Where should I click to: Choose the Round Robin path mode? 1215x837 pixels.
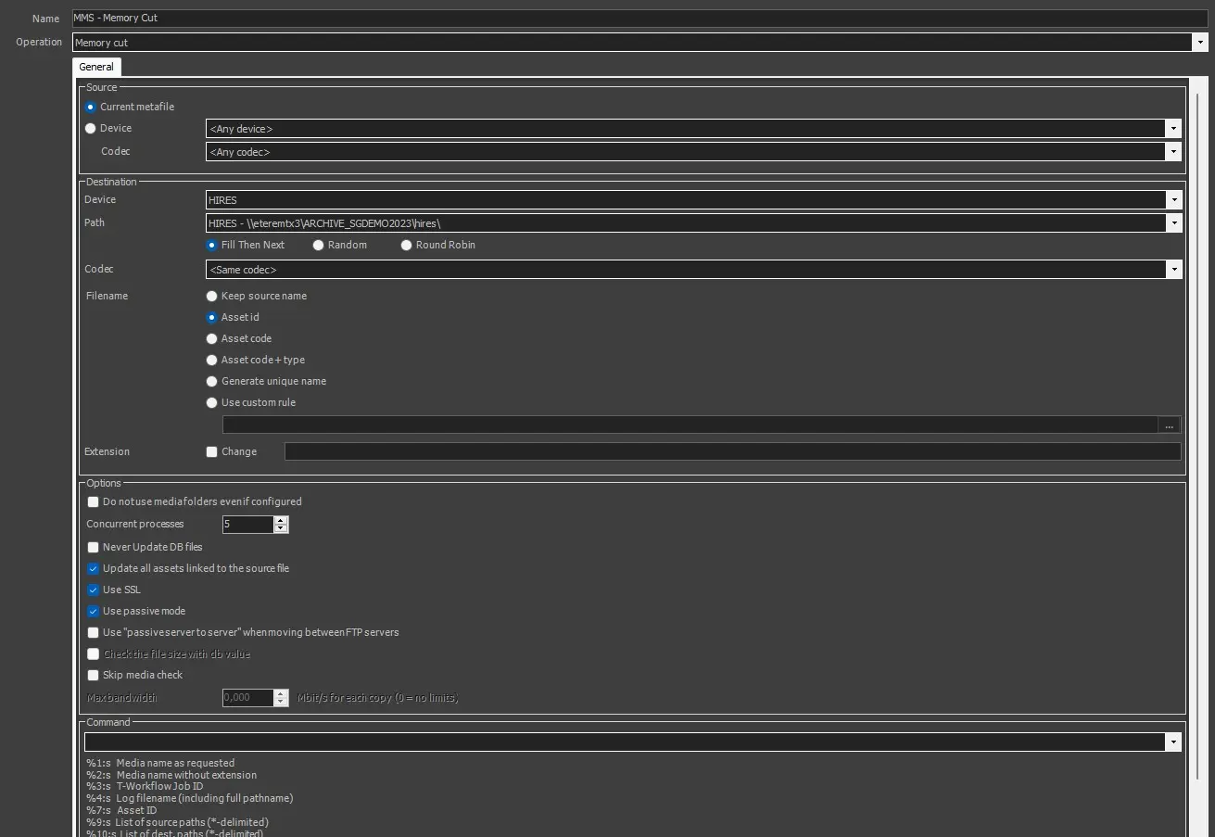(x=407, y=246)
